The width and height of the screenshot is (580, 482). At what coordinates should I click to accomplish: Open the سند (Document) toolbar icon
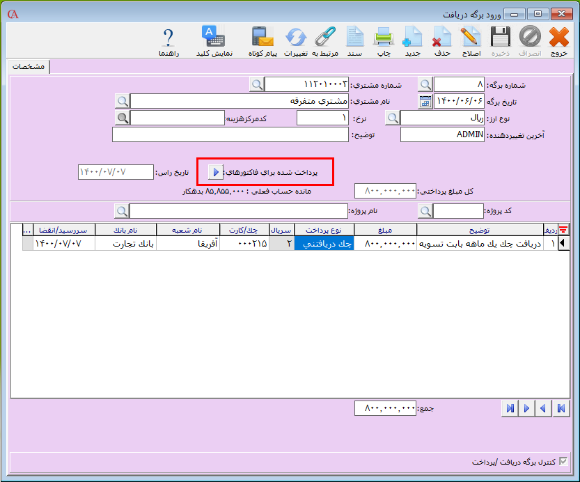pos(355,40)
